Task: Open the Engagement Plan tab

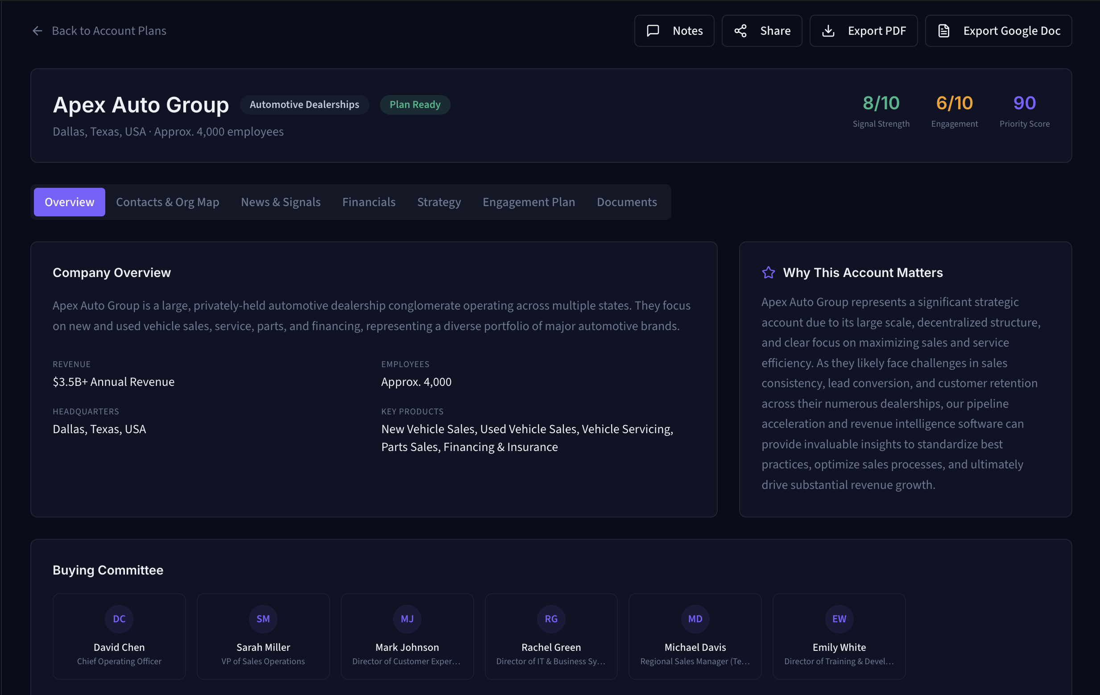Action: click(x=529, y=202)
